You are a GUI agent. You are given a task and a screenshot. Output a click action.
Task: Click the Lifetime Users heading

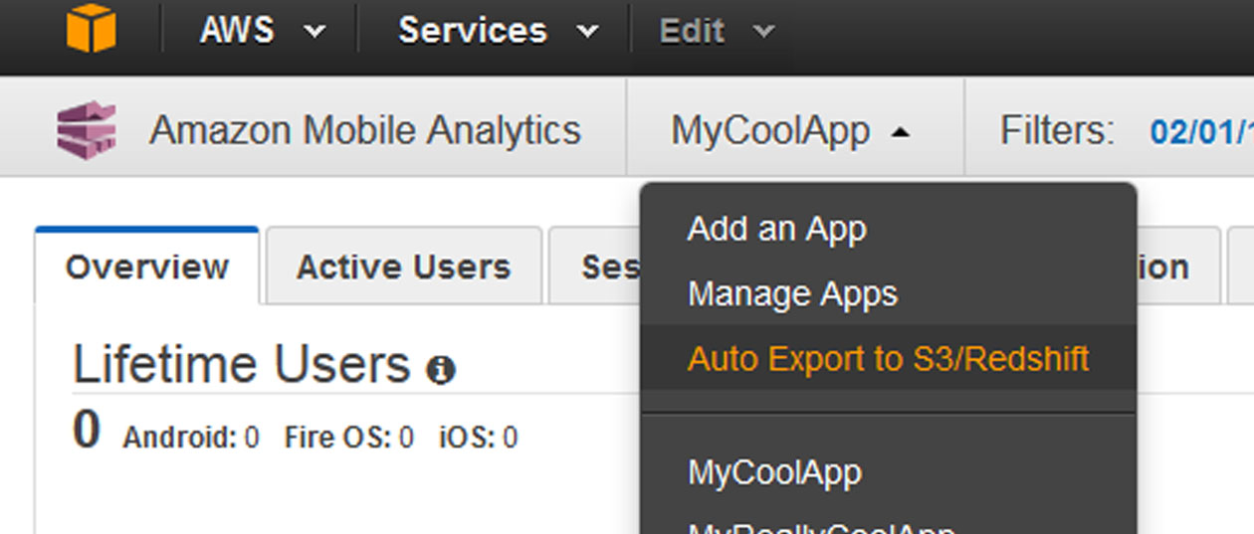(x=242, y=365)
